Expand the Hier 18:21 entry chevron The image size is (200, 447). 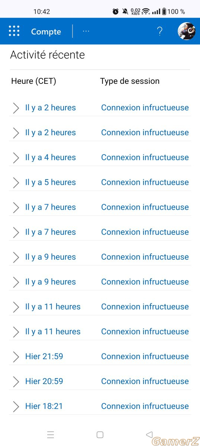16,406
